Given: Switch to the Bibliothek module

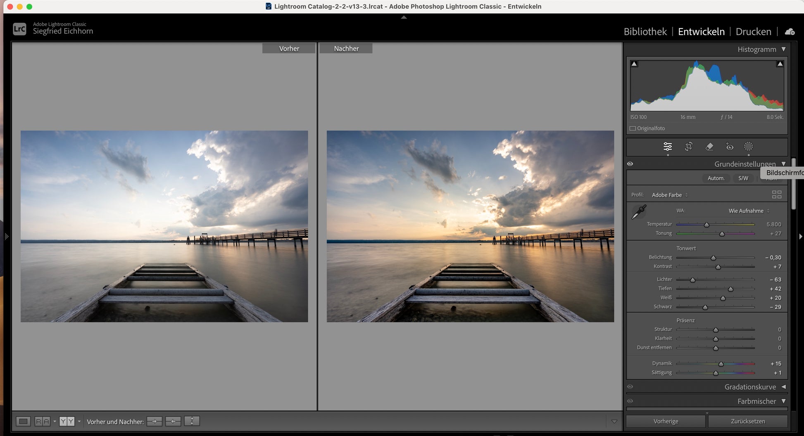Looking at the screenshot, I should coord(645,32).
